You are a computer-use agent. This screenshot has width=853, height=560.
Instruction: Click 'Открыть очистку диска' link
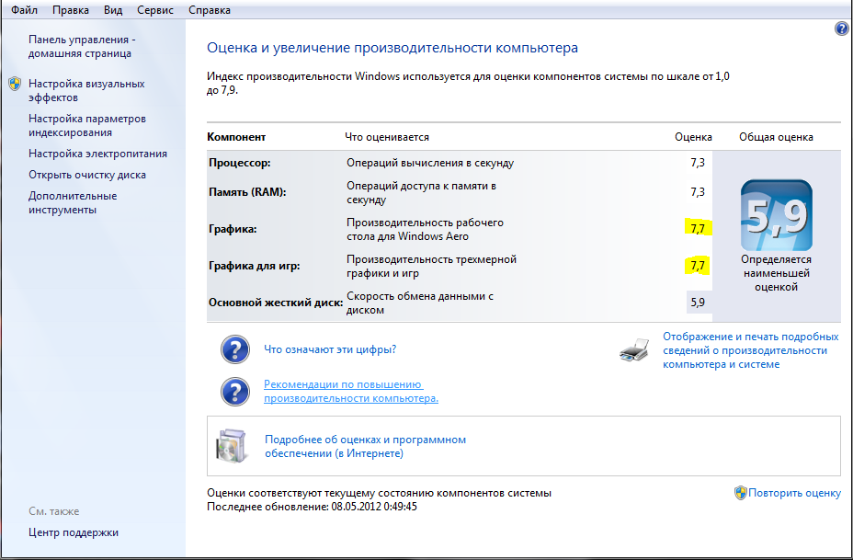tap(87, 176)
